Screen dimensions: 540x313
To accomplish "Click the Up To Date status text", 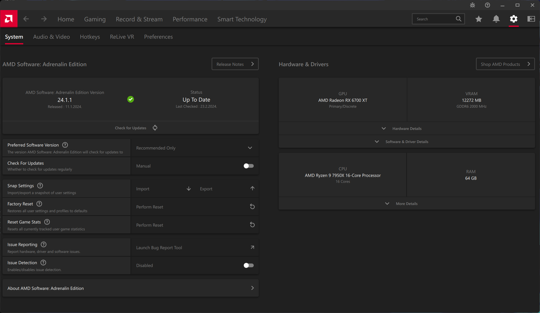I will (196, 100).
